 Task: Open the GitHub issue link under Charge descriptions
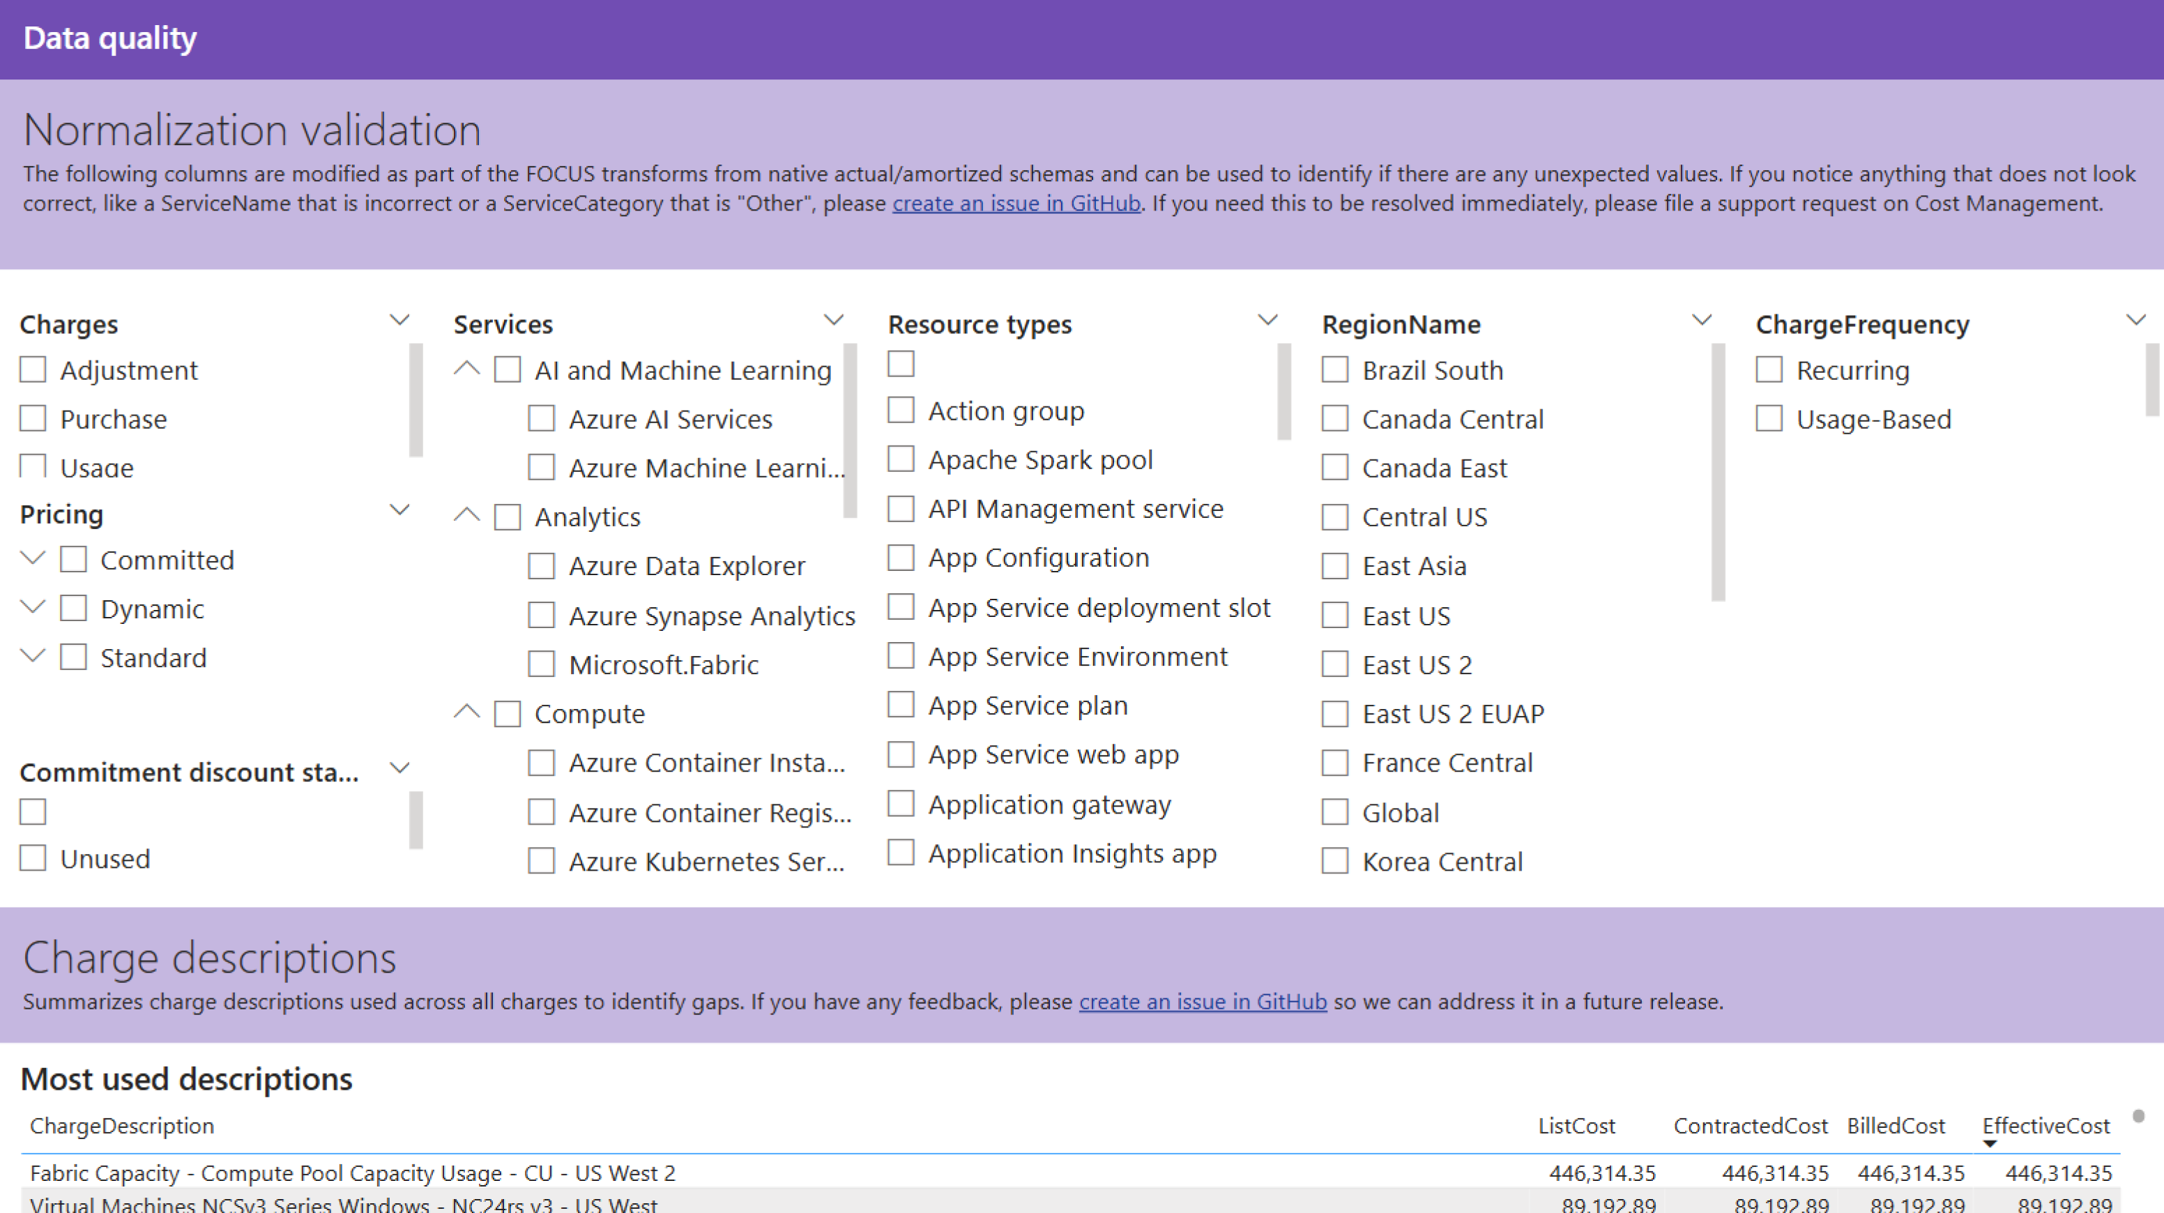[x=1202, y=1001]
